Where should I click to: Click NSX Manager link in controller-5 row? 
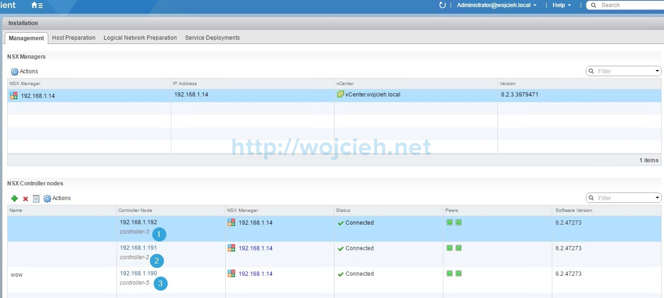point(256,274)
